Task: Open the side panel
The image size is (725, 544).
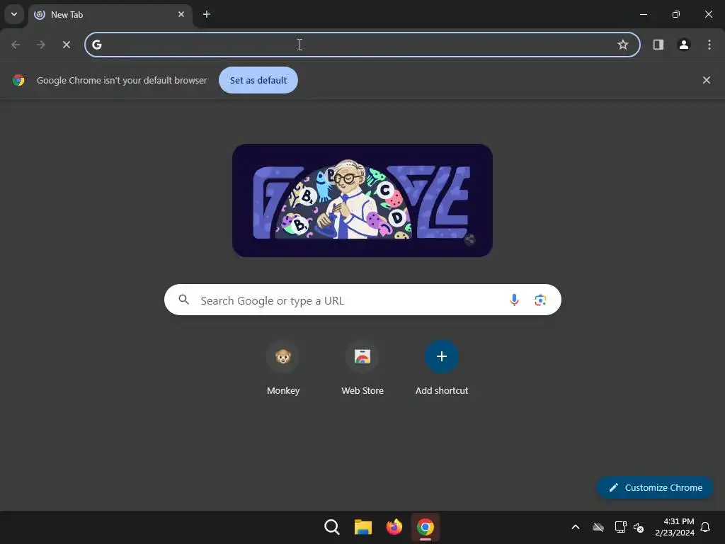Action: tap(658, 45)
